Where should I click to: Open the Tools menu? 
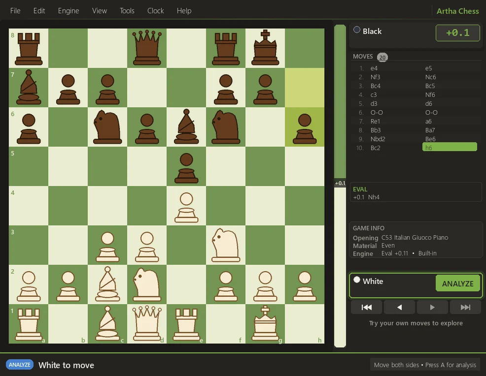(x=127, y=11)
